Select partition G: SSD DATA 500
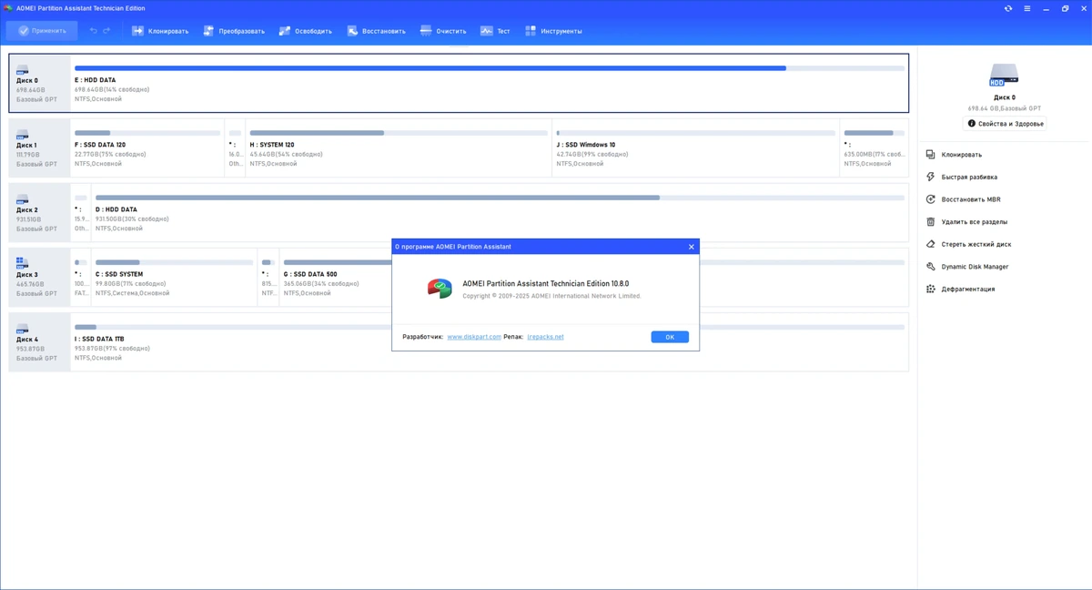 (336, 277)
